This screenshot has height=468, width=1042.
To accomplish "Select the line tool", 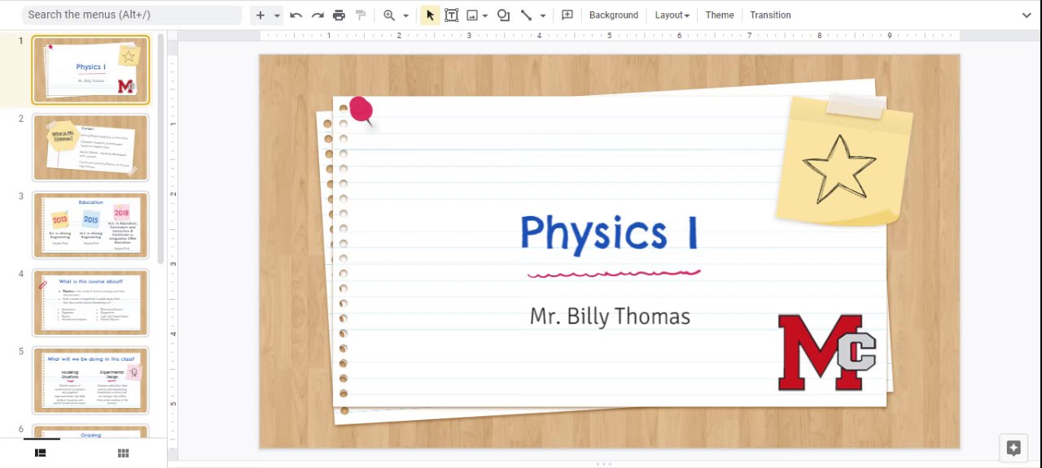I will pos(526,15).
